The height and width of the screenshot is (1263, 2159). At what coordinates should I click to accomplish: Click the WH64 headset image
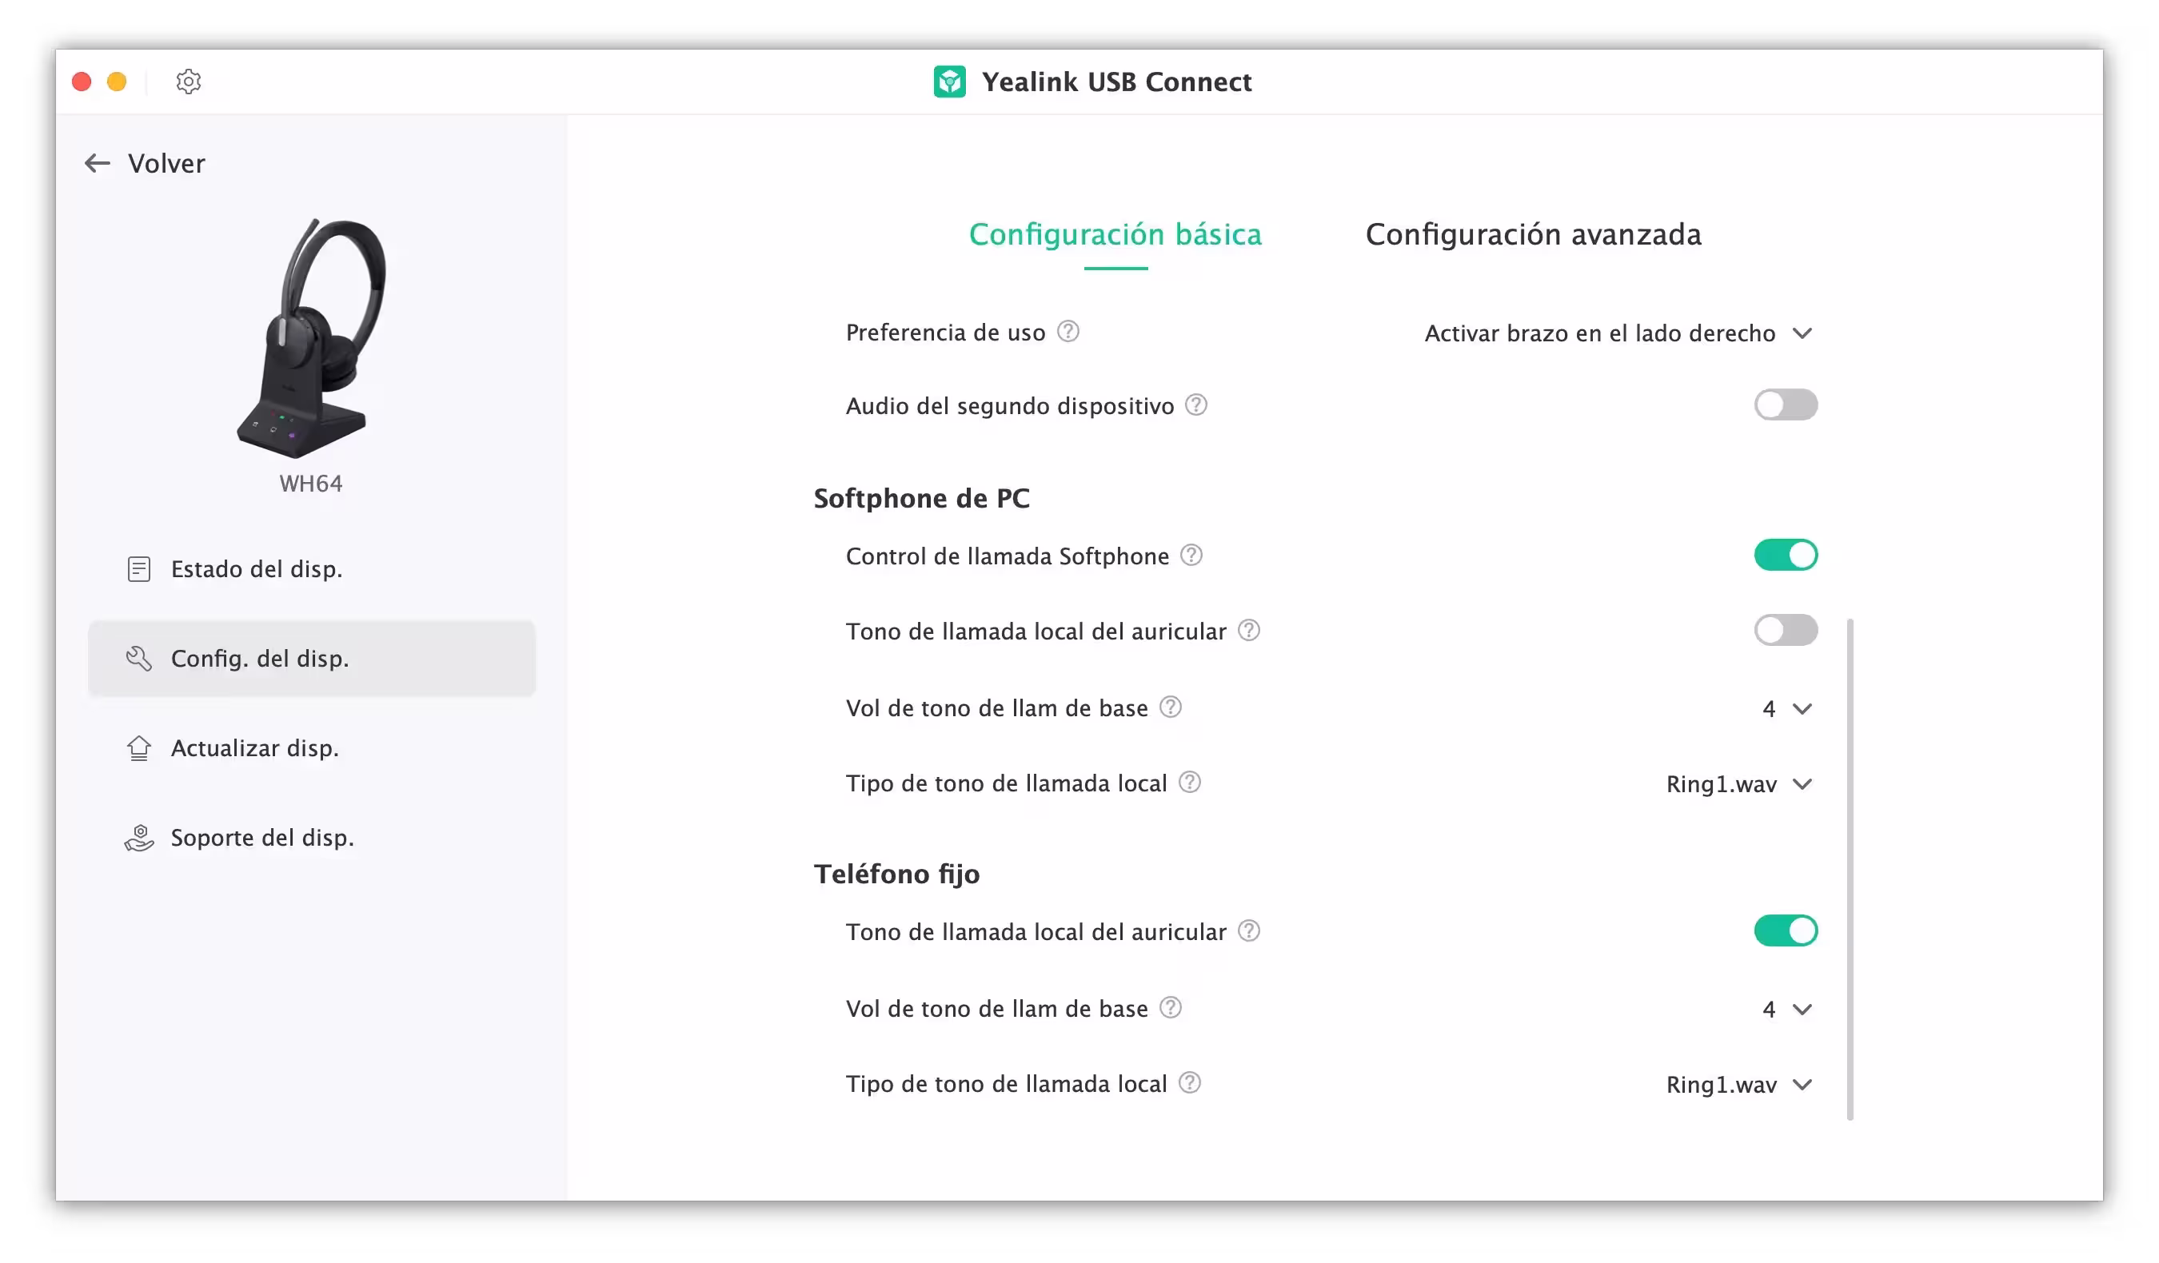312,337
